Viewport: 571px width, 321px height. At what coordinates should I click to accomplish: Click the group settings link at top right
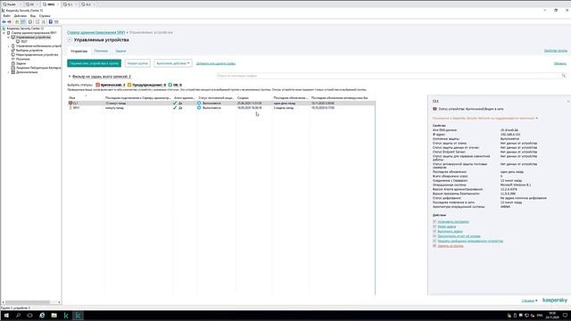555,51
